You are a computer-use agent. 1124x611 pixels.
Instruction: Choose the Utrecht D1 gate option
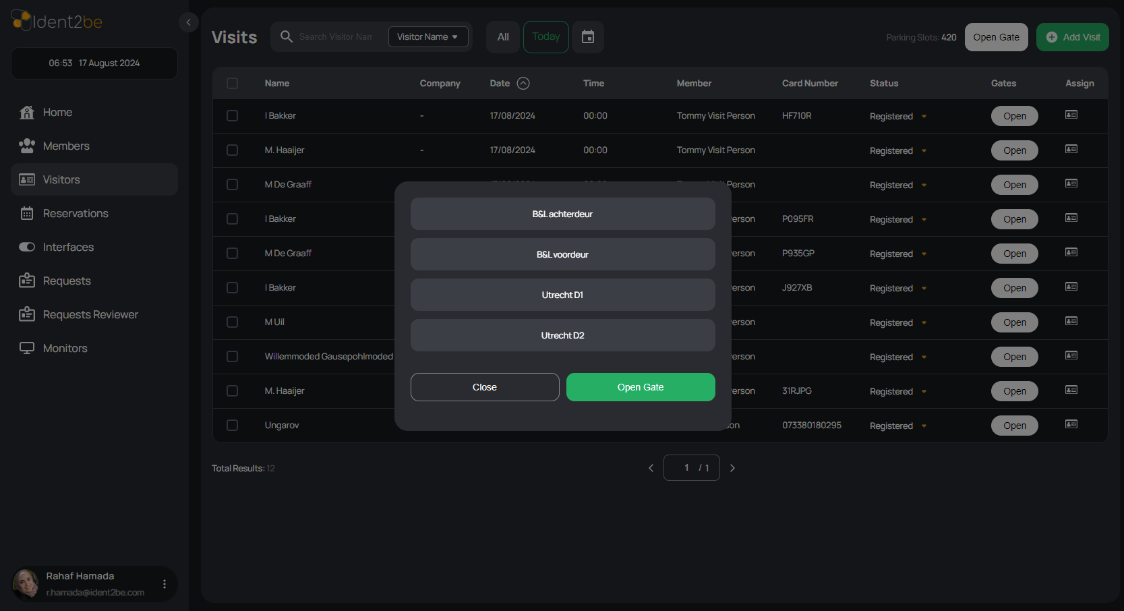click(563, 295)
